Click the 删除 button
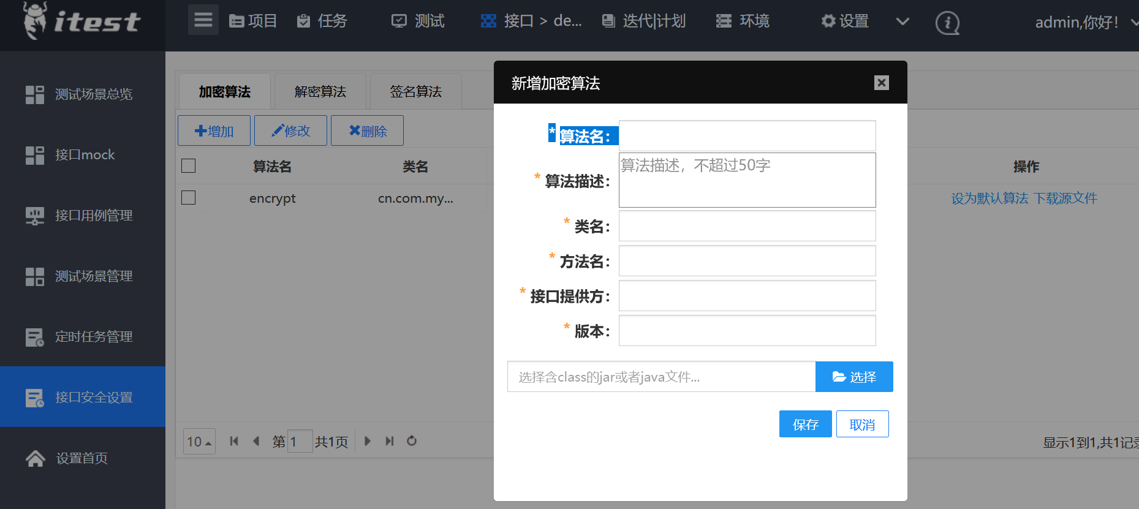This screenshot has width=1139, height=509. point(367,130)
